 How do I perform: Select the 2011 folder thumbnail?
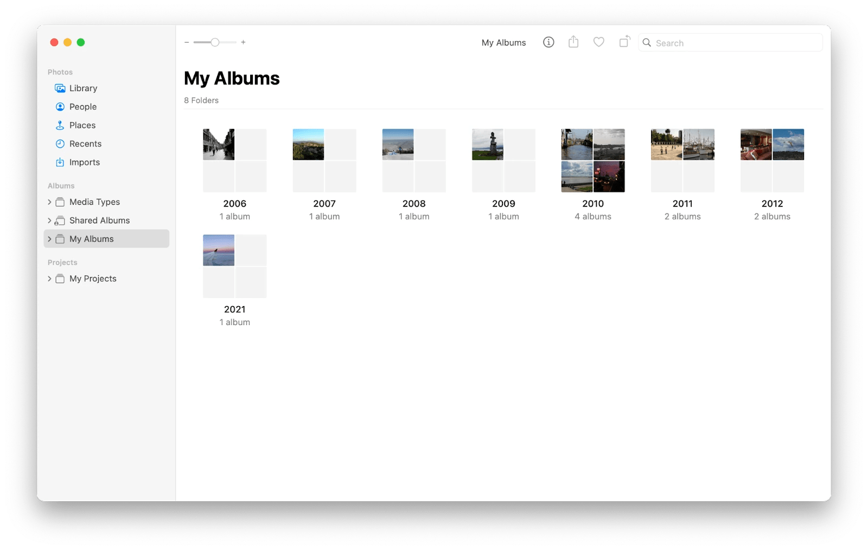682,160
